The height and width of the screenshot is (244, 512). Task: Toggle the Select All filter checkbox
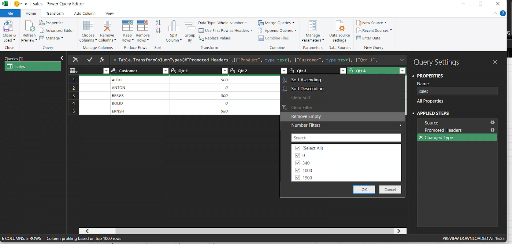coord(298,148)
